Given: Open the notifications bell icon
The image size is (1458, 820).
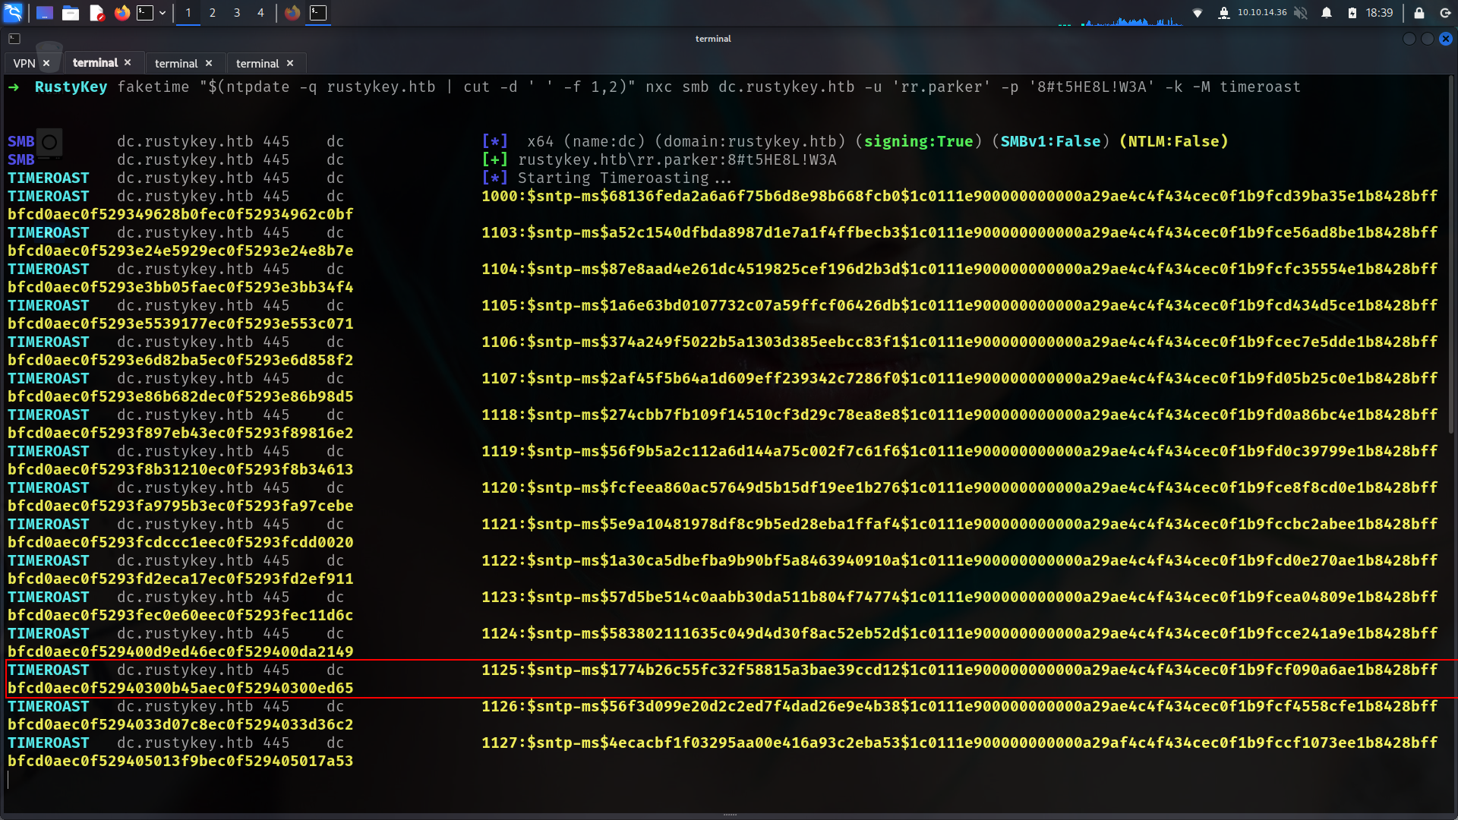Looking at the screenshot, I should click(x=1327, y=13).
